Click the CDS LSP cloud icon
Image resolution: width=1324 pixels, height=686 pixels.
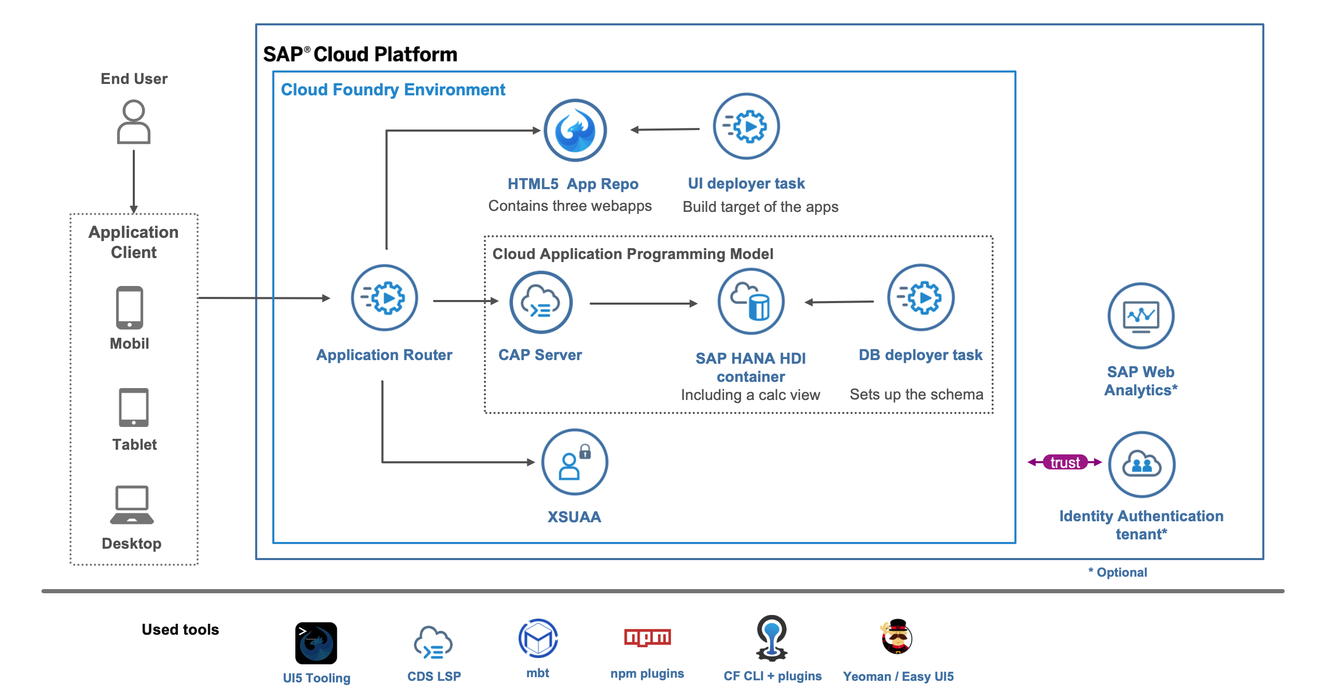[433, 643]
